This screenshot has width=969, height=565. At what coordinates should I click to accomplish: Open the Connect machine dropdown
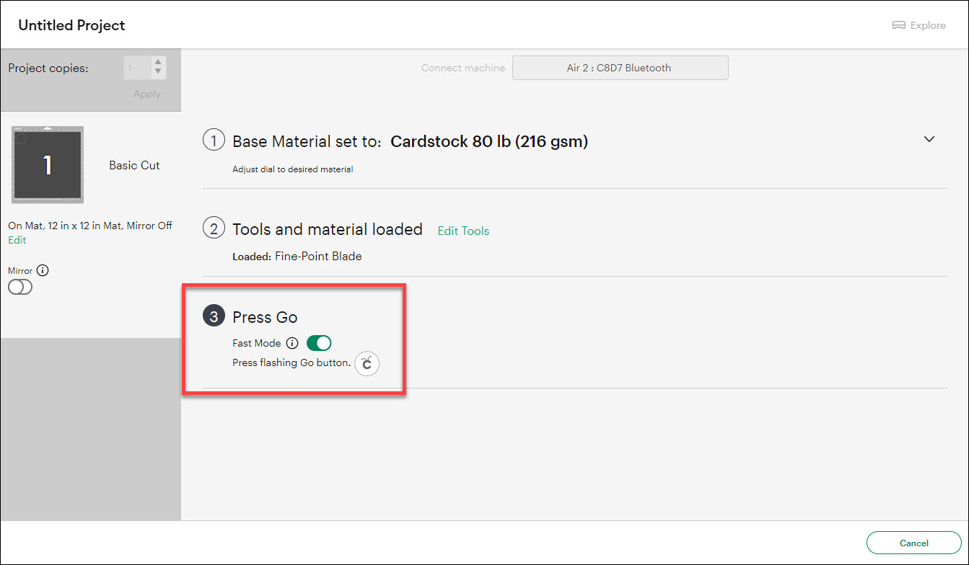(x=620, y=68)
